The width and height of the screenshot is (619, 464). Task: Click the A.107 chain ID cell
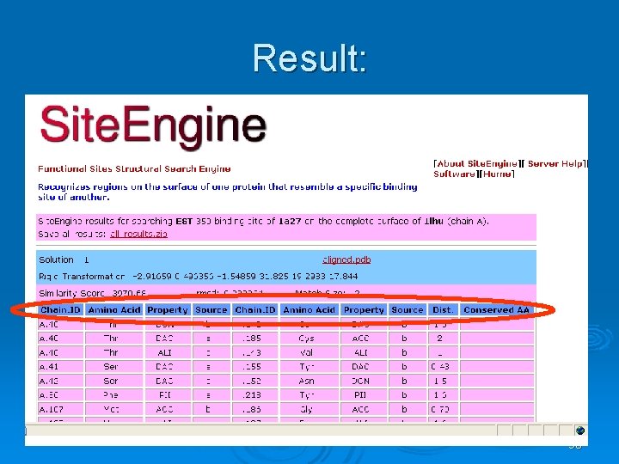click(x=60, y=410)
